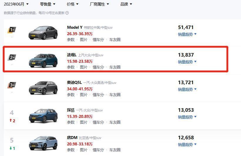
Task: Open 懂车分 for 奥迪Q5L
Action: 98,95
